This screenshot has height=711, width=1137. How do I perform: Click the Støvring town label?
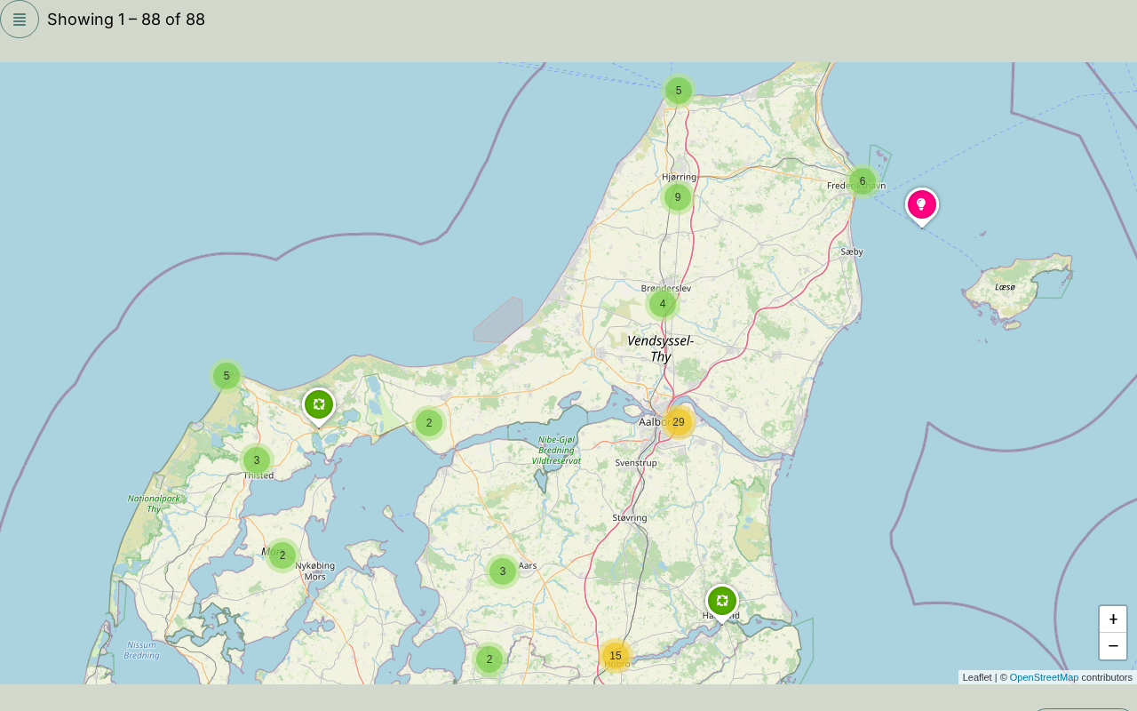[630, 517]
